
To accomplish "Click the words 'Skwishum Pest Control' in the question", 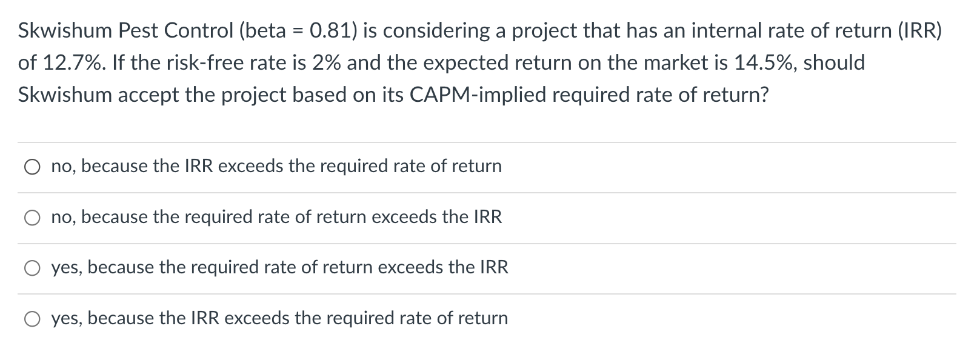I will coord(125,30).
